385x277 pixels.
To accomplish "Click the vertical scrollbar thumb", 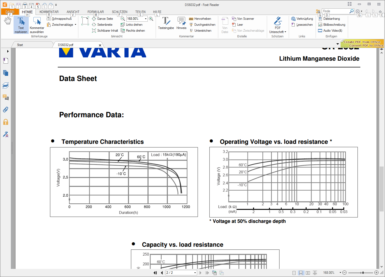I will click(381, 189).
